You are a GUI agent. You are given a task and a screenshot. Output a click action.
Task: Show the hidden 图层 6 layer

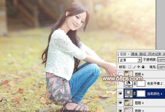120,74
